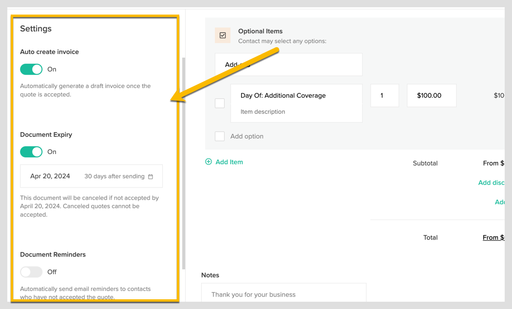Turn off Auto create invoice toggle

point(31,69)
